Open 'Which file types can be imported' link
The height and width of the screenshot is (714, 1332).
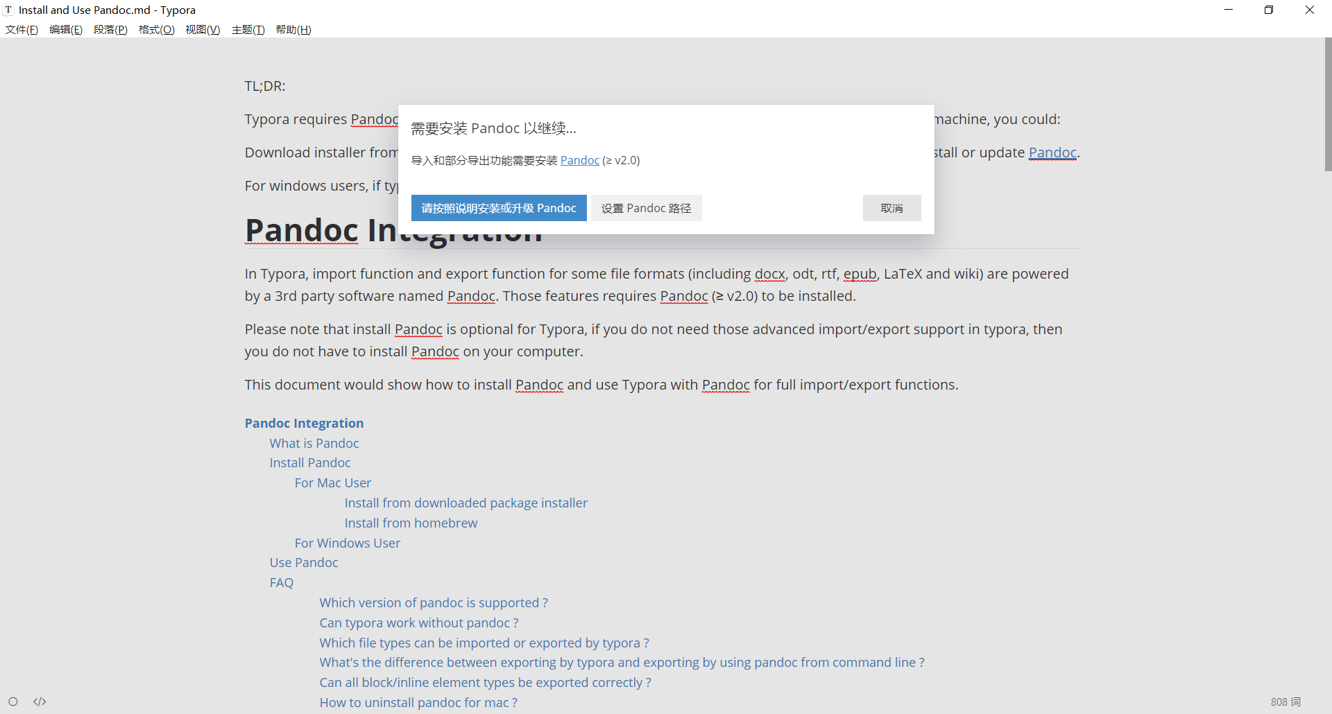tap(484, 643)
